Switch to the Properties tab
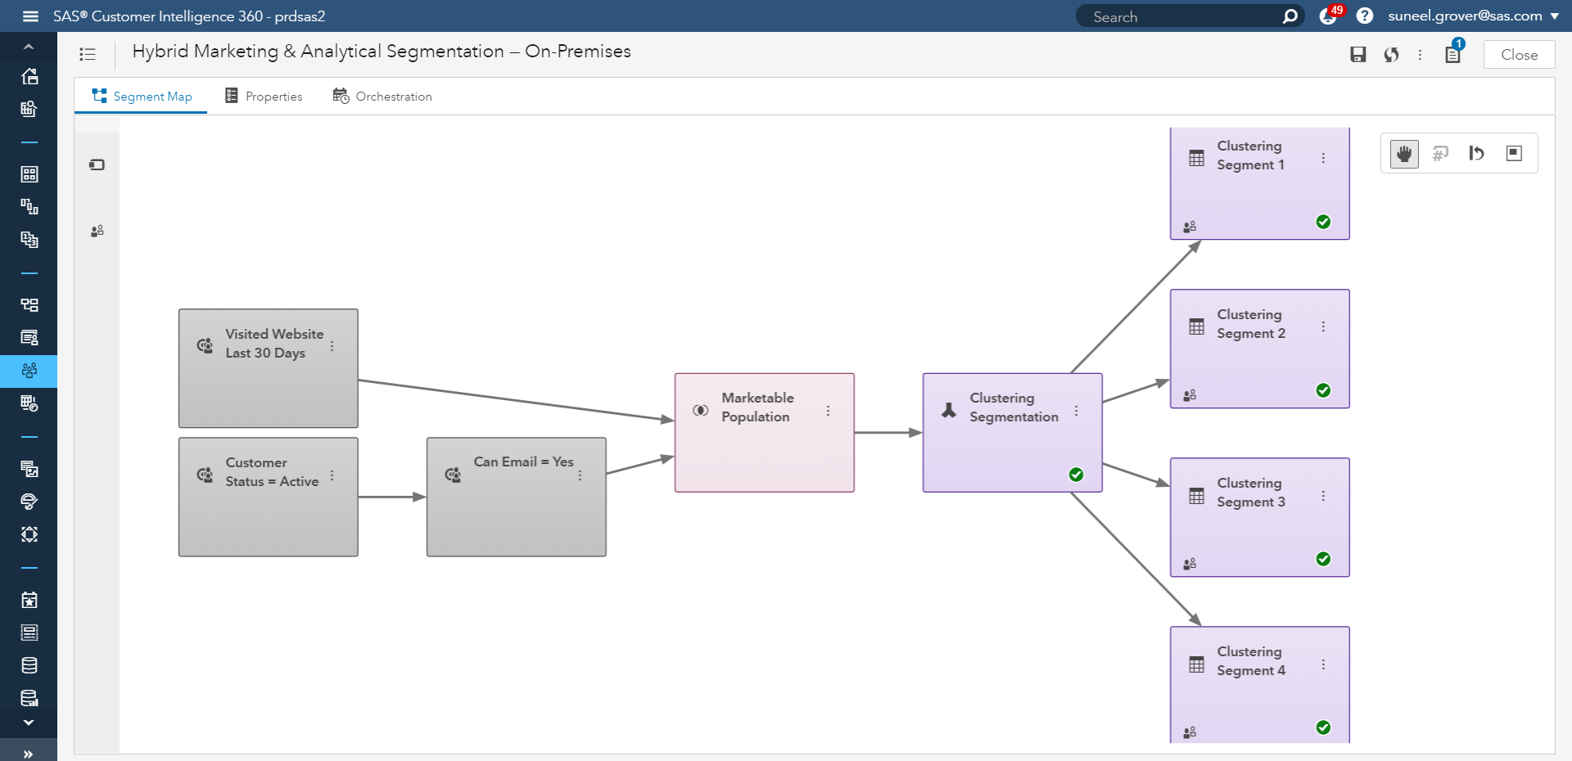 (264, 97)
